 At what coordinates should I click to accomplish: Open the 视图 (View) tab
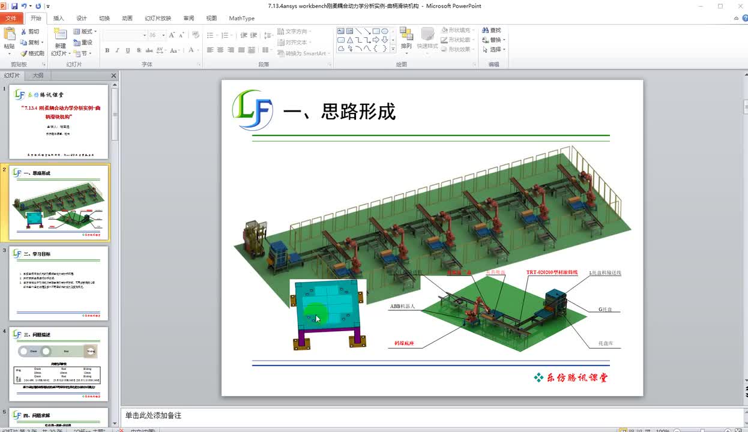click(x=211, y=18)
